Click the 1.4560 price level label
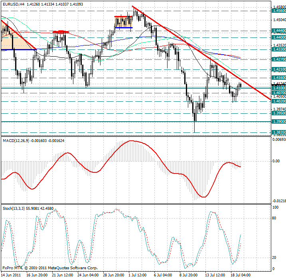This screenshot has height=278, width=286. (x=279, y=11)
